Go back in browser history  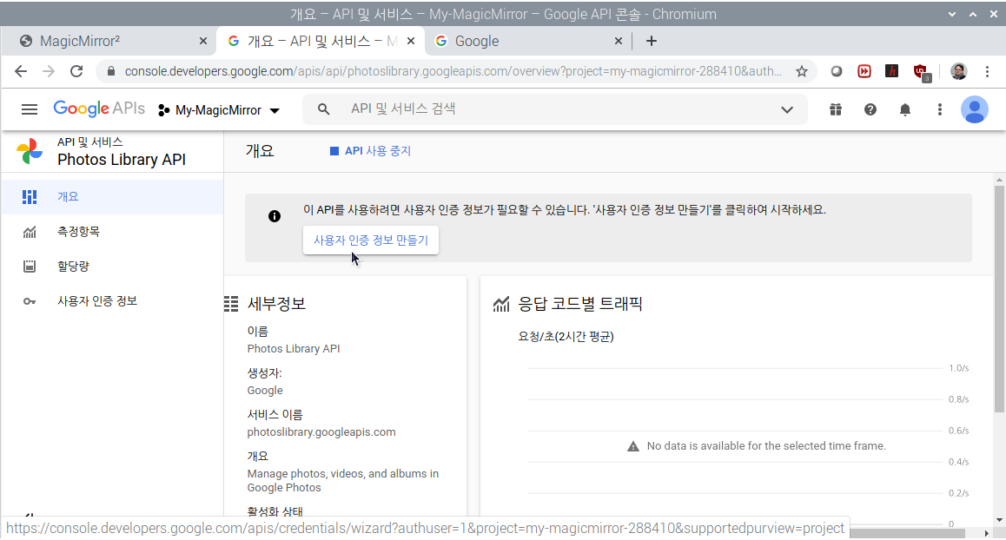21,71
